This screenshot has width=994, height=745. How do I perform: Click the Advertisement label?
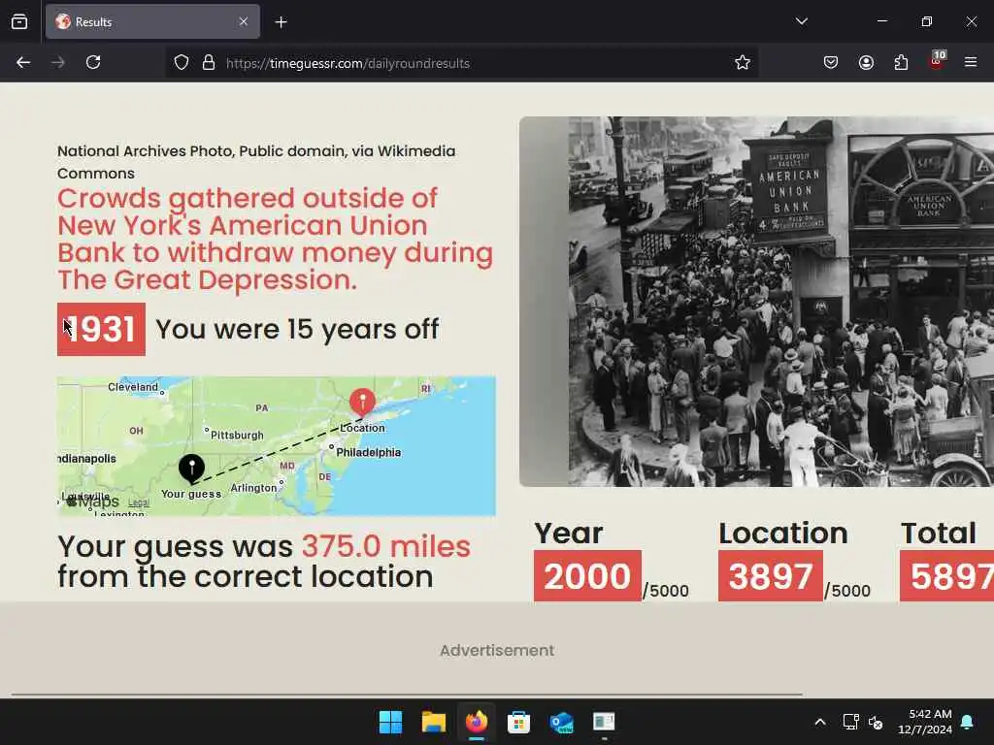point(497,651)
